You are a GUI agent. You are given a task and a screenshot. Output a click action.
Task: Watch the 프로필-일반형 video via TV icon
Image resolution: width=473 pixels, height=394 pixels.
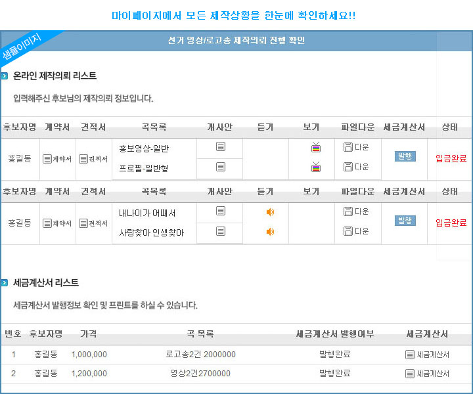tap(316, 167)
